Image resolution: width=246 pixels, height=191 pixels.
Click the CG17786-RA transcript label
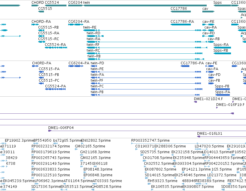[x=182, y=22]
